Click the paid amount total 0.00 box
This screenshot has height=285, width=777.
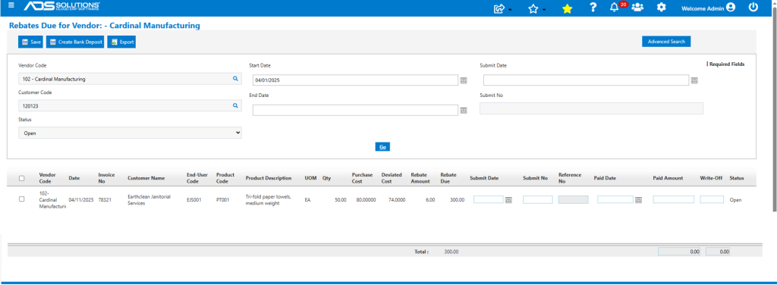tap(679, 252)
